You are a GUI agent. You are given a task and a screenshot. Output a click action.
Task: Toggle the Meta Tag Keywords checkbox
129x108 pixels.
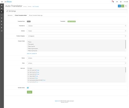pos(28,51)
